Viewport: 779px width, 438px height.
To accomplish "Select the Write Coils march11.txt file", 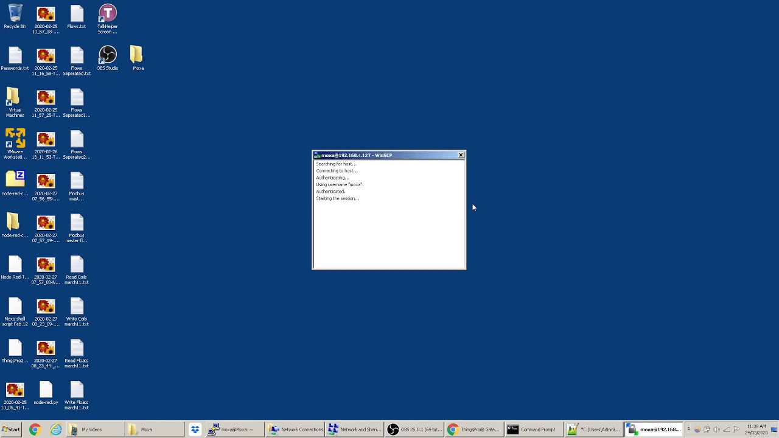I will tap(77, 312).
